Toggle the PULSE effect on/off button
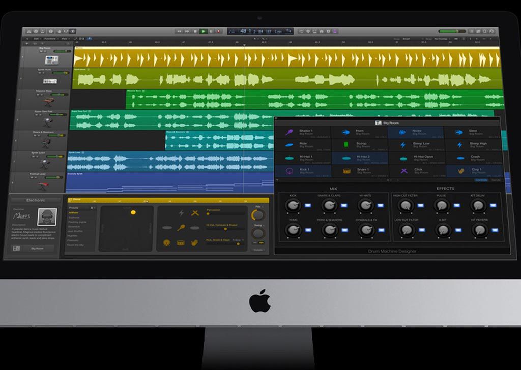The image size is (521, 370). click(x=457, y=205)
